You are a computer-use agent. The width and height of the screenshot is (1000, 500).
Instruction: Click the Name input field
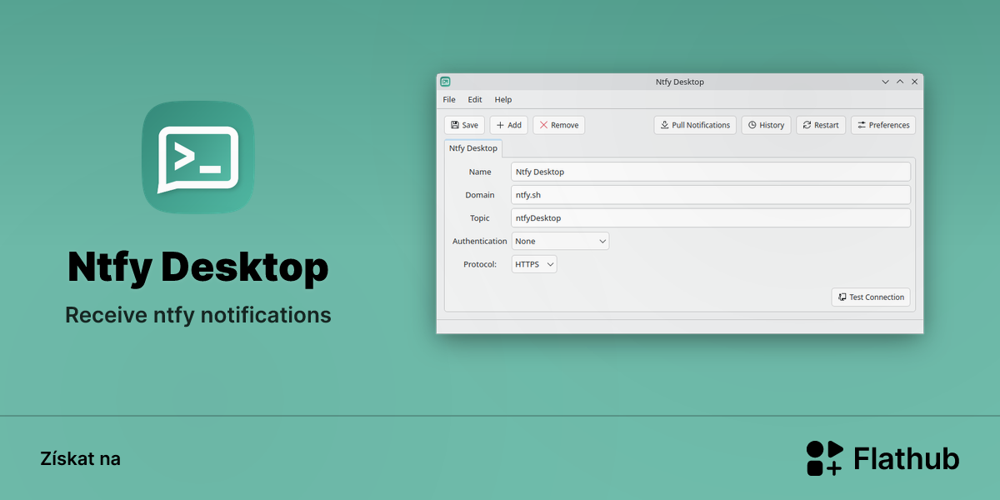tap(711, 172)
